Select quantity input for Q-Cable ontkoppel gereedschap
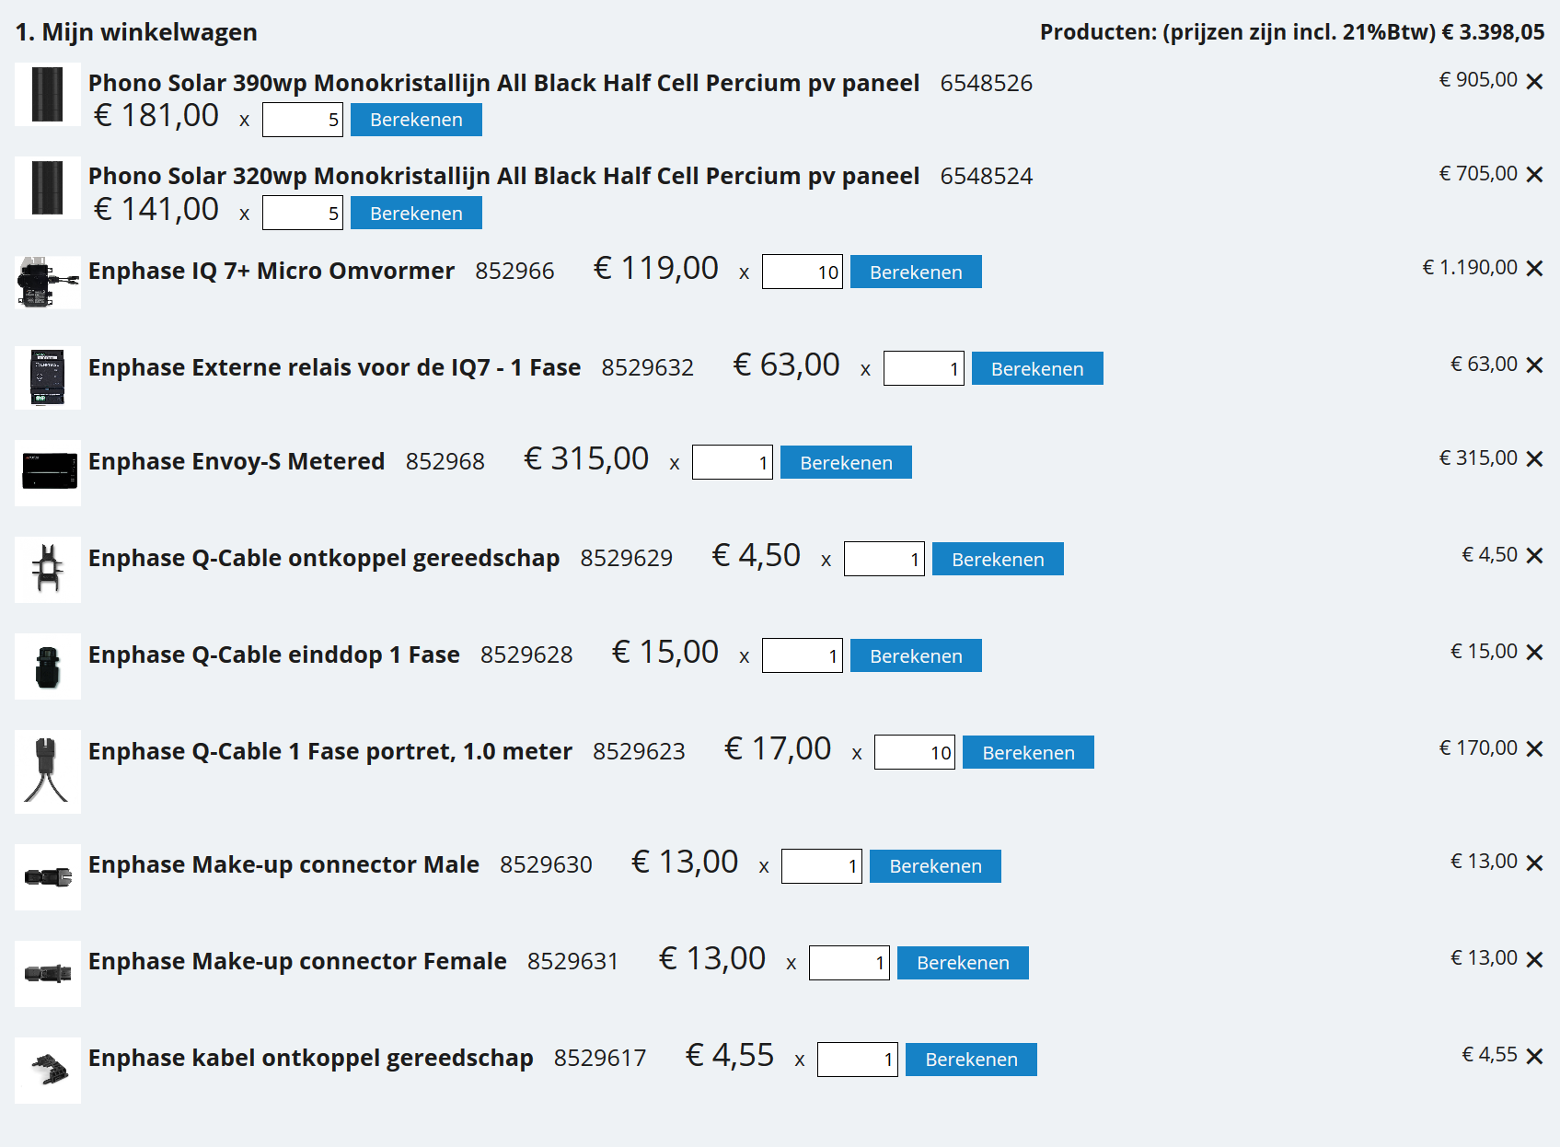Screen dimensions: 1560x1147 [x=884, y=560]
